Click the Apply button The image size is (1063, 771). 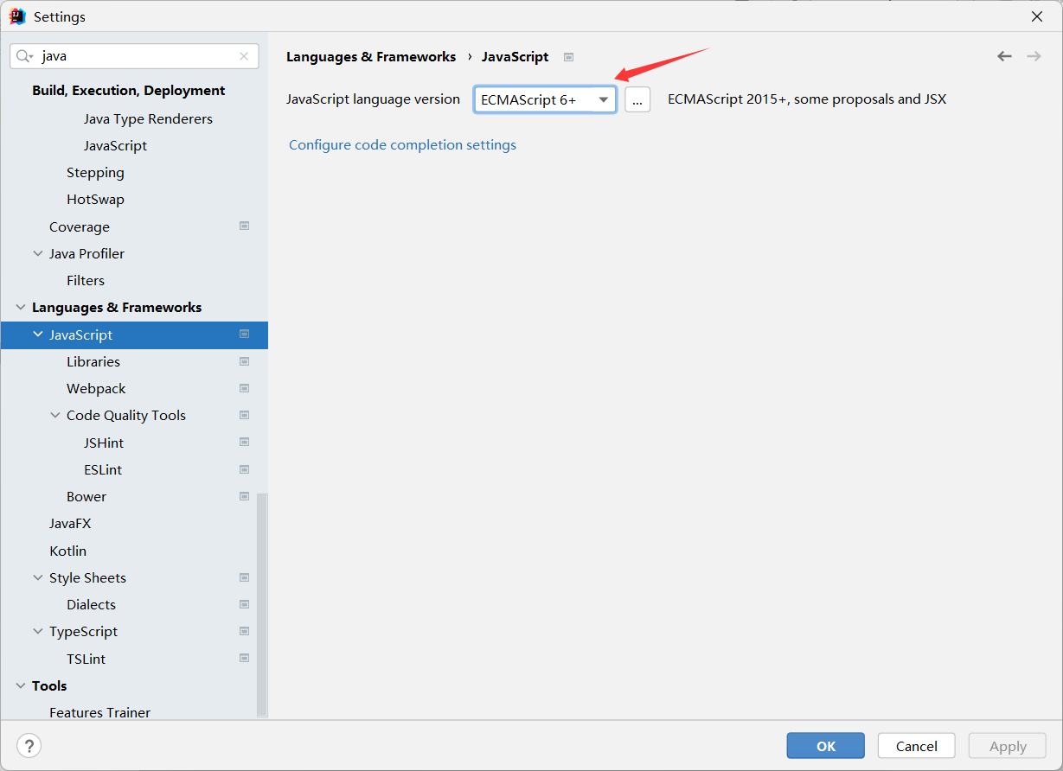pos(1008,746)
